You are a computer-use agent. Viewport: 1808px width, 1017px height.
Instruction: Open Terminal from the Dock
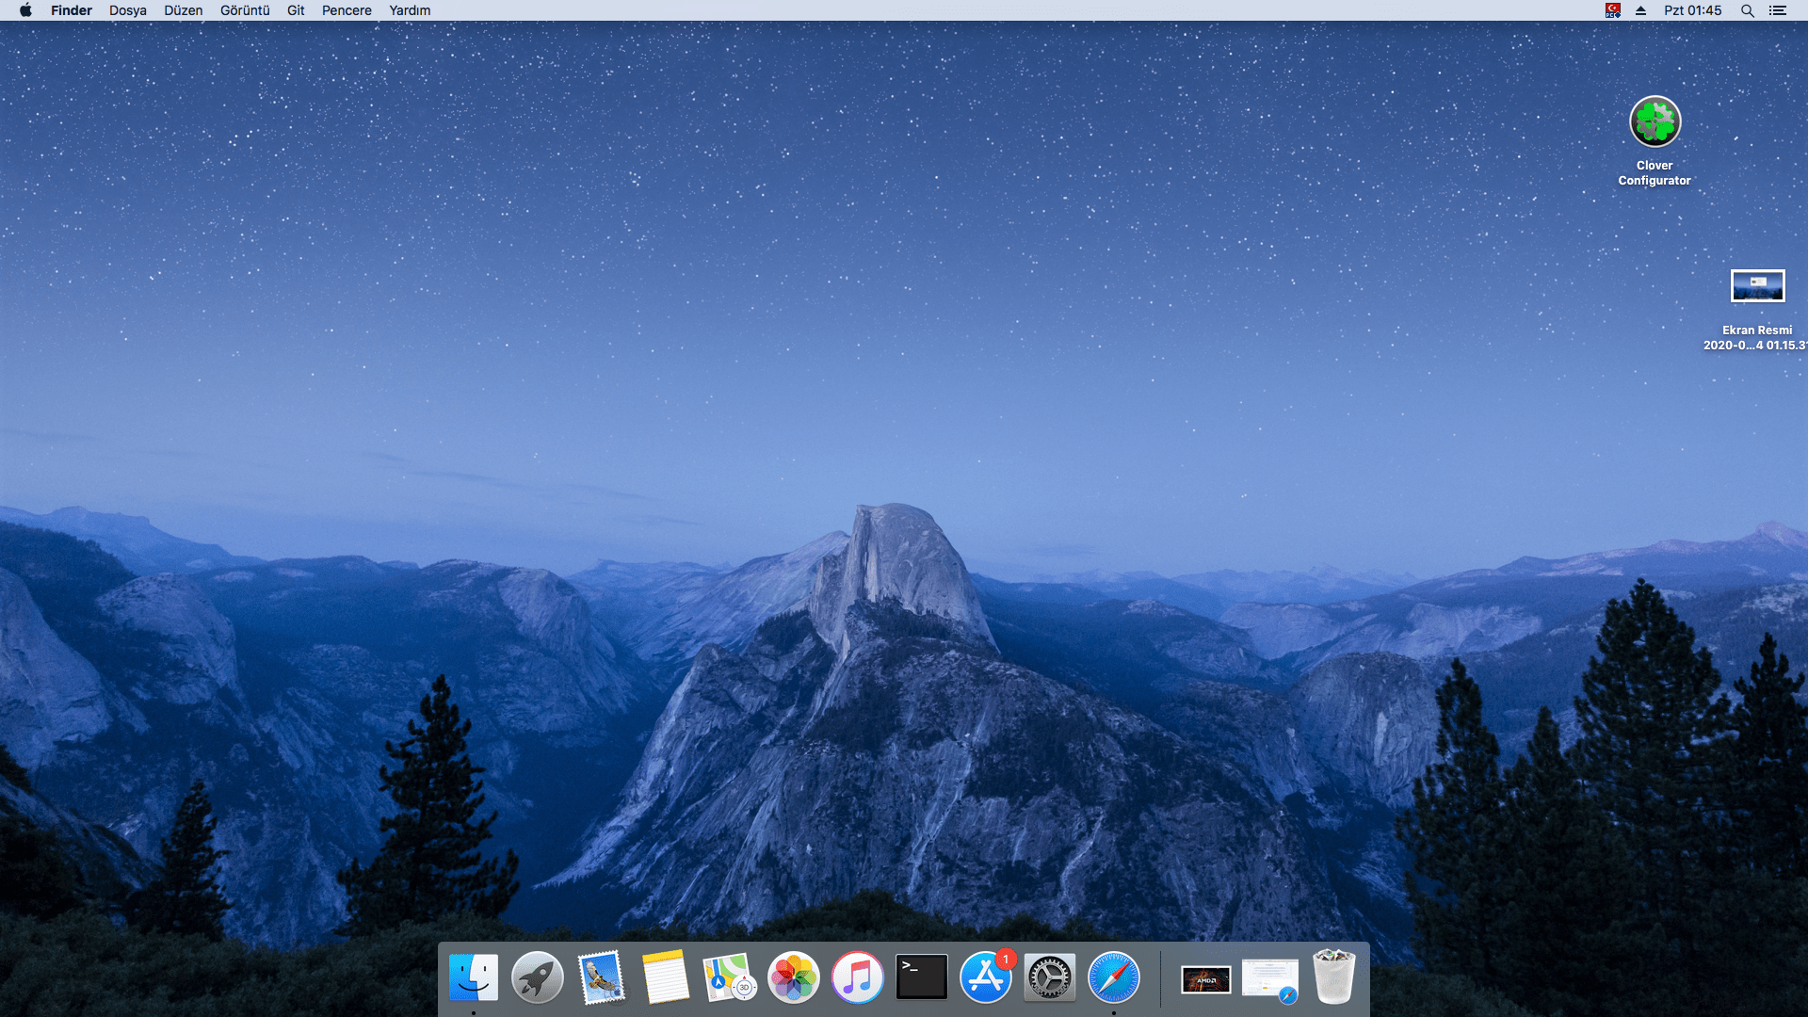click(x=921, y=977)
